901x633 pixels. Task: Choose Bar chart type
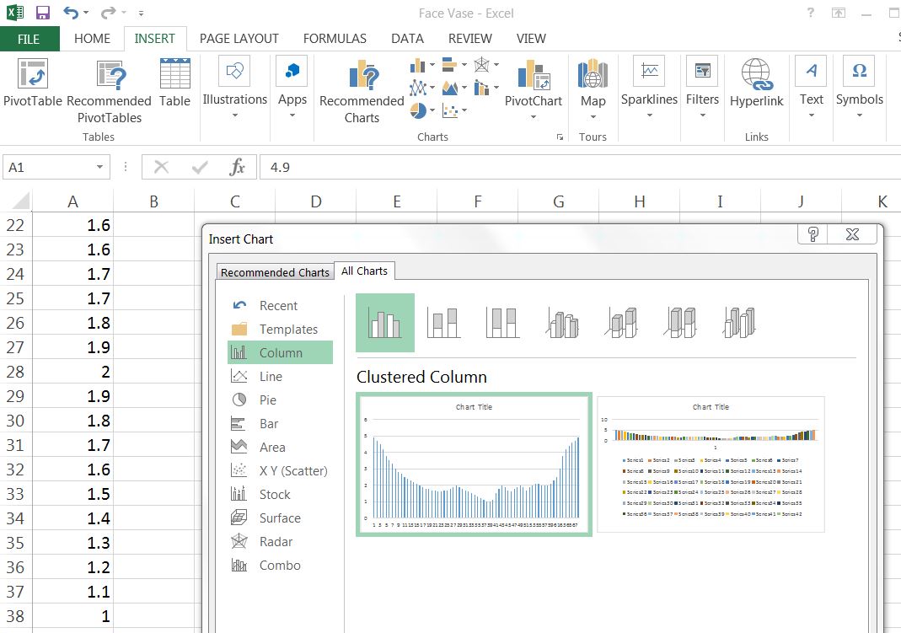coord(280,423)
